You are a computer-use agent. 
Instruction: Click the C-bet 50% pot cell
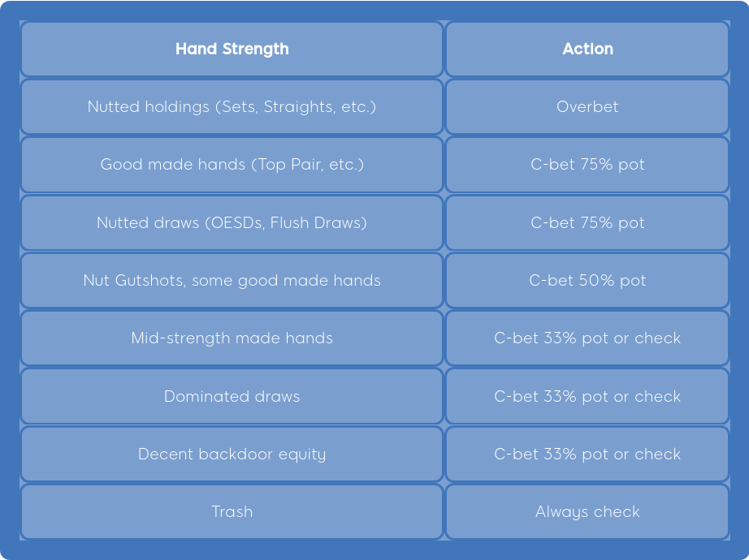(587, 281)
